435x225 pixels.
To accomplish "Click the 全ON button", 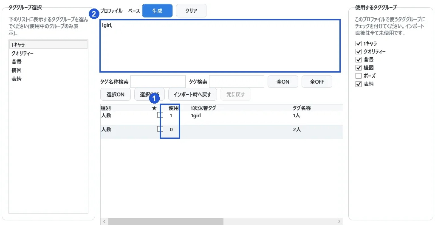I will [x=282, y=82].
